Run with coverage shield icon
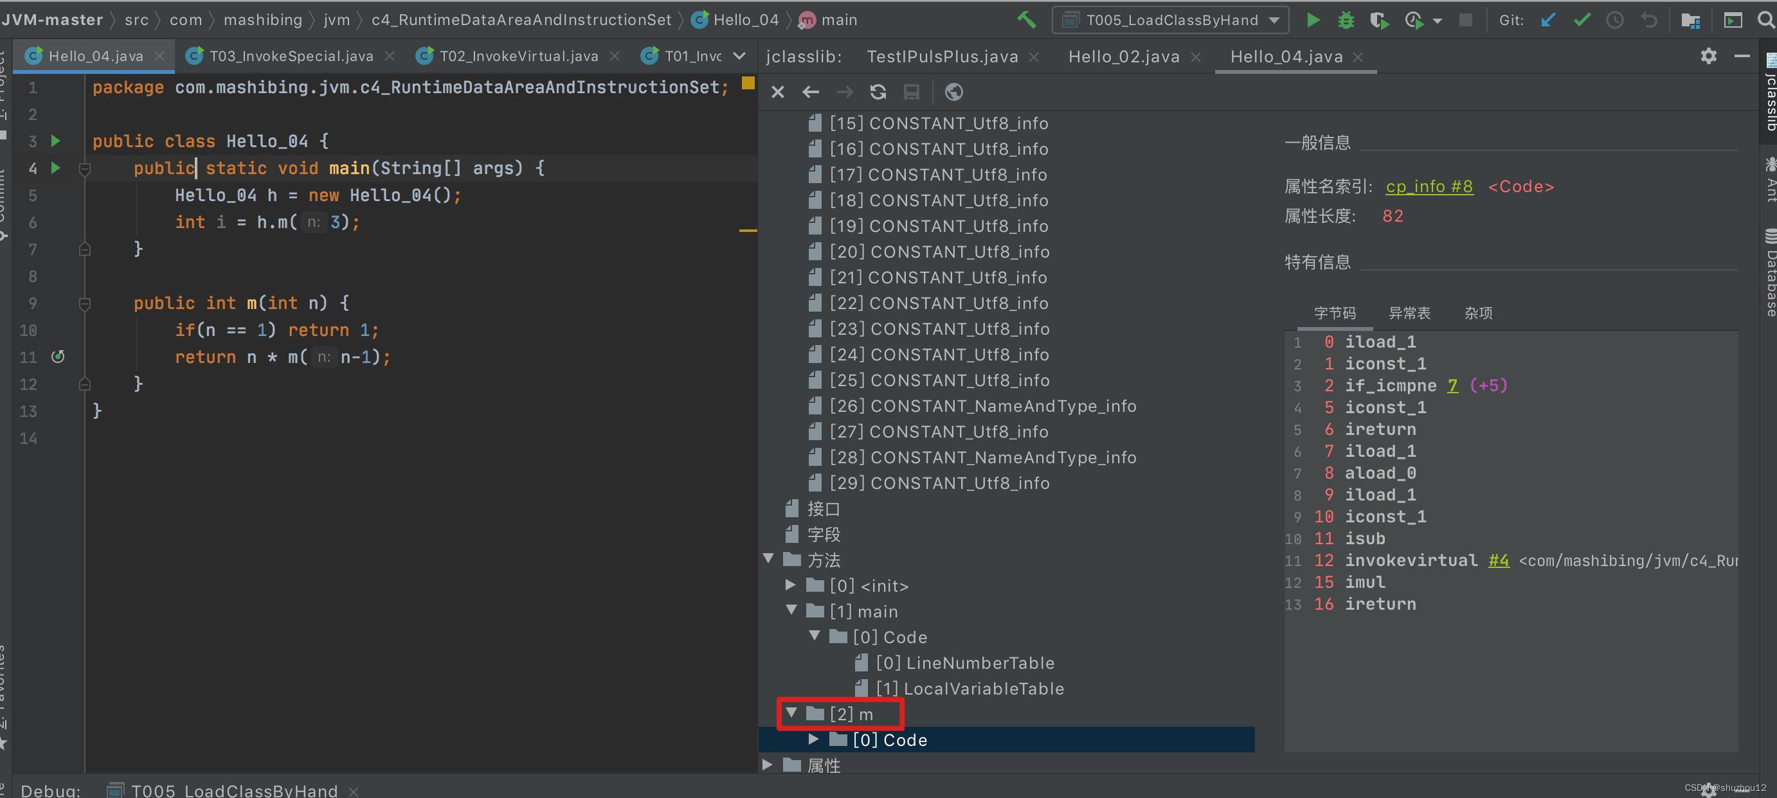The height and width of the screenshot is (798, 1777). (1378, 20)
